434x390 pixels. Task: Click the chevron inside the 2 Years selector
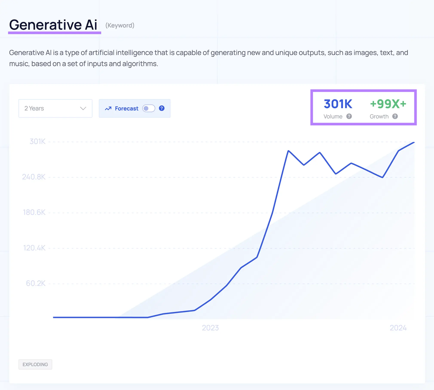click(83, 108)
